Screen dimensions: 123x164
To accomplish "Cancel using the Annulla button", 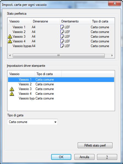I will [84, 157].
